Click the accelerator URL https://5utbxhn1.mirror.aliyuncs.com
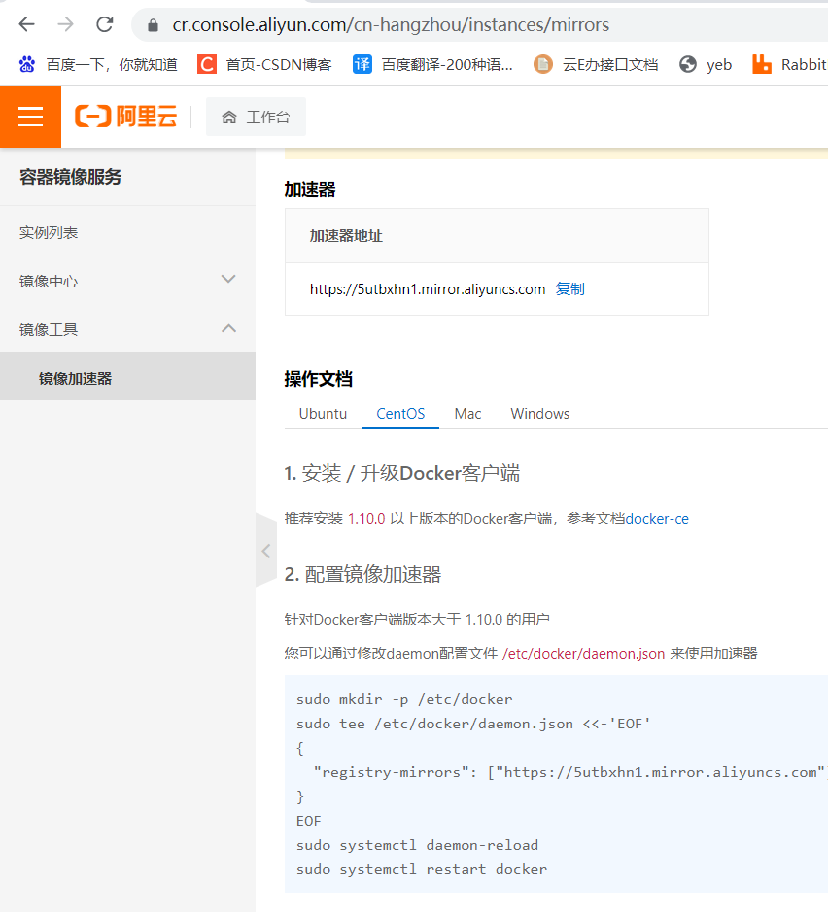 (x=427, y=289)
